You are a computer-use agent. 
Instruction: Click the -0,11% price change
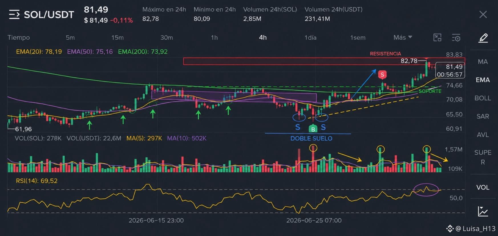click(x=122, y=20)
